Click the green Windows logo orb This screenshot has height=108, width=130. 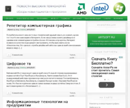[119, 8]
